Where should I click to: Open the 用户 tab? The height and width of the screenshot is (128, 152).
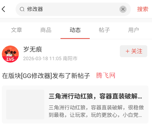134,30
